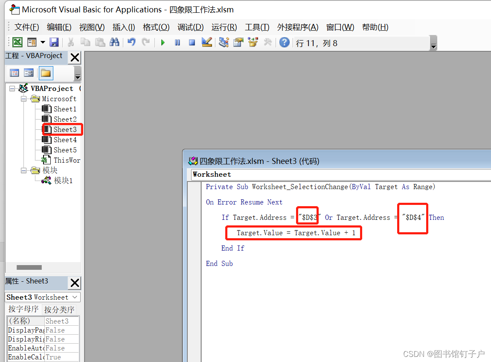491x362 pixels.
Task: Collapse the VBAProject root node
Action: 12,89
